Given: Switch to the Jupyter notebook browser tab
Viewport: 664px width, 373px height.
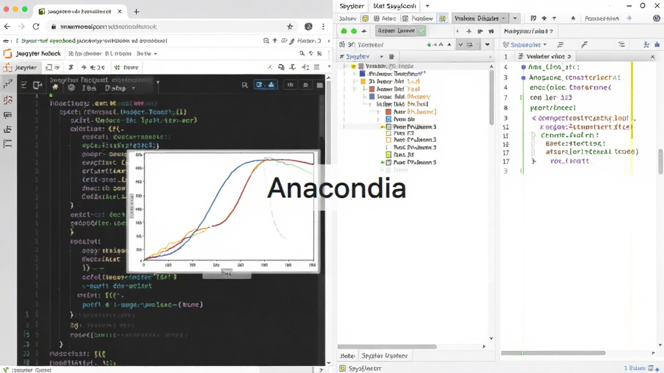Looking at the screenshot, I should pyautogui.click(x=80, y=12).
